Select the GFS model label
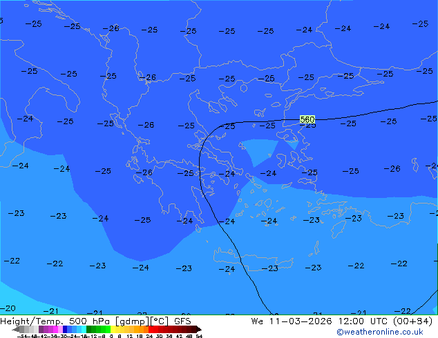The image size is (438, 338). click(182, 321)
